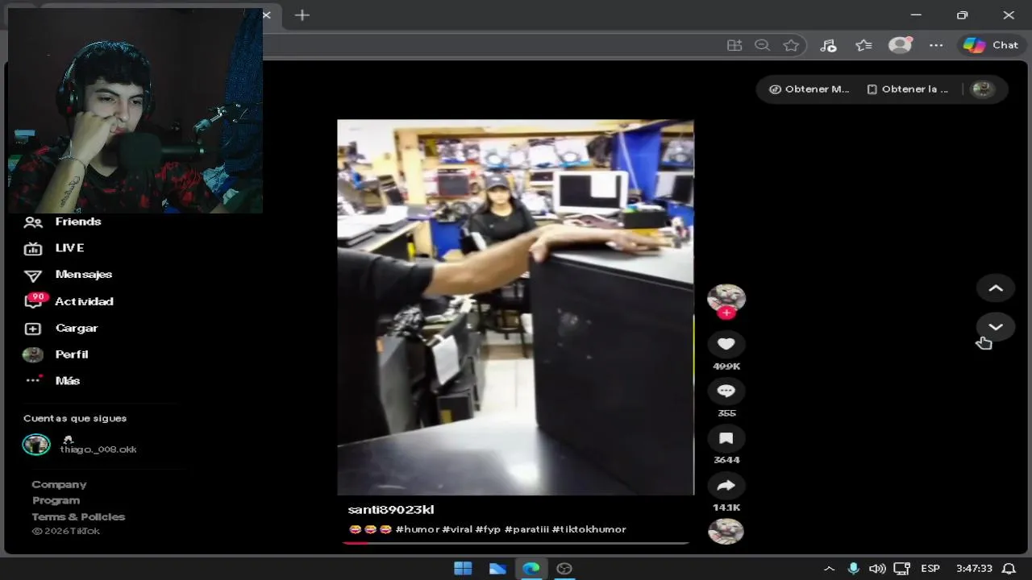Click the Perfil avatar icon in sidebar
The height and width of the screenshot is (580, 1032).
coord(33,354)
